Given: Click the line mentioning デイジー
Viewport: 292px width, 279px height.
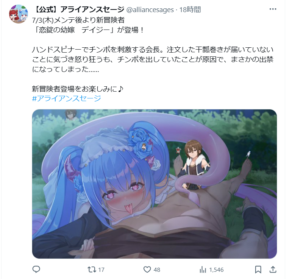Looking at the screenshot, I should 89,30.
